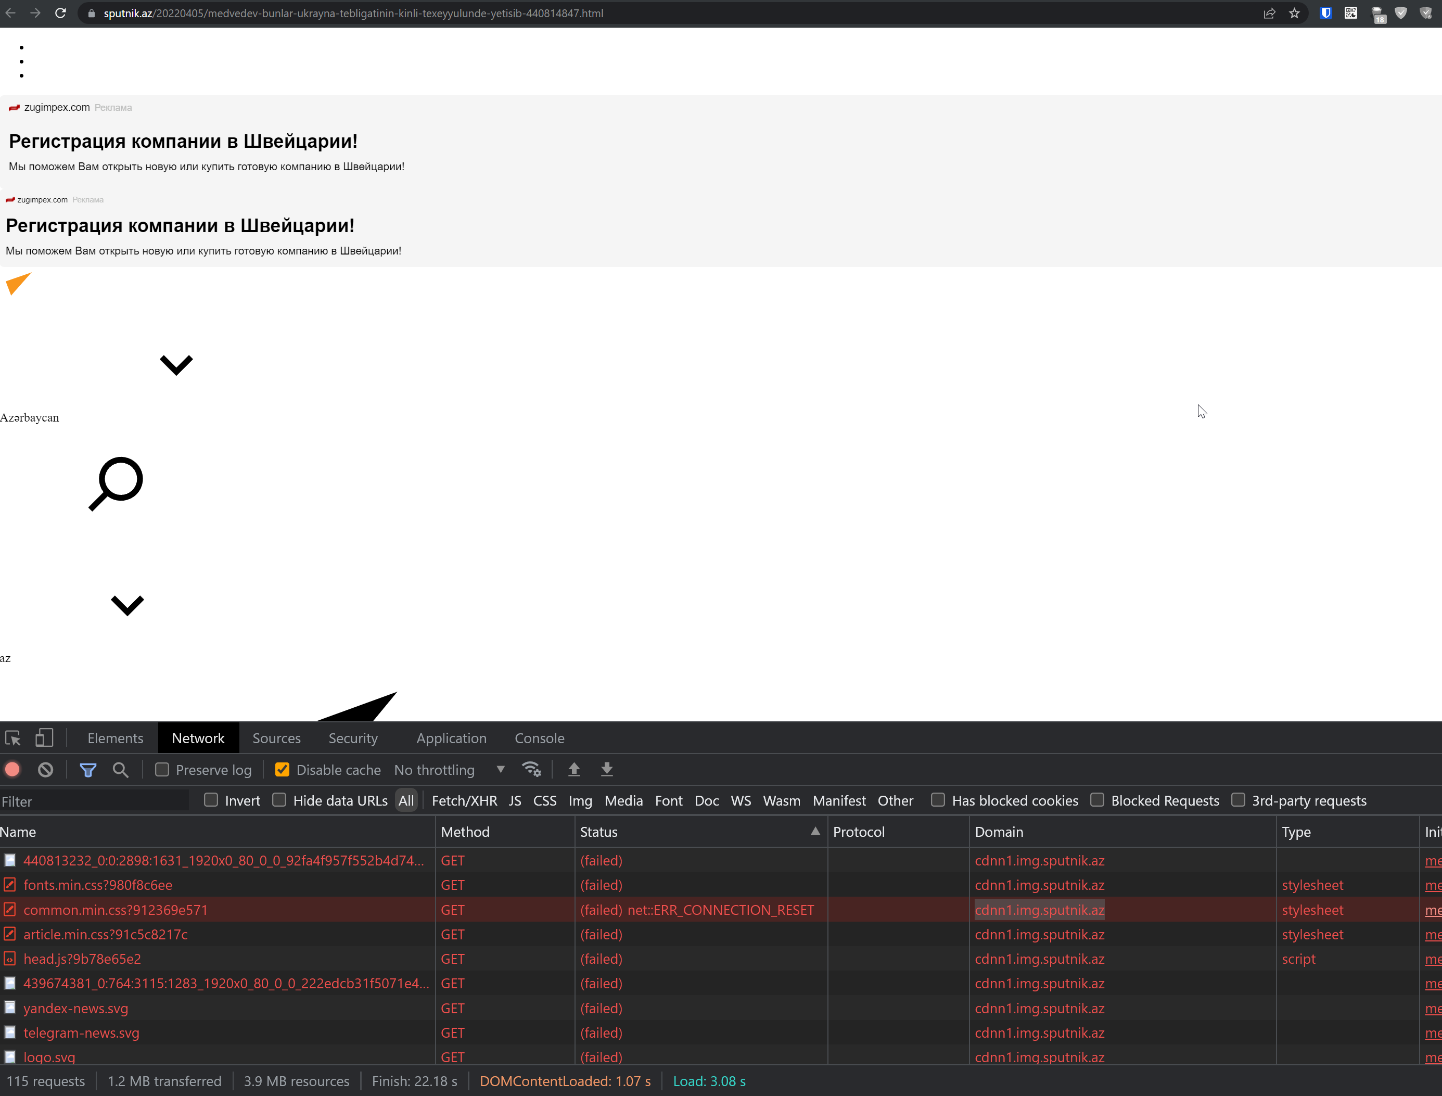The height and width of the screenshot is (1096, 1442).
Task: Check the Invert filter checkbox
Action: point(211,800)
